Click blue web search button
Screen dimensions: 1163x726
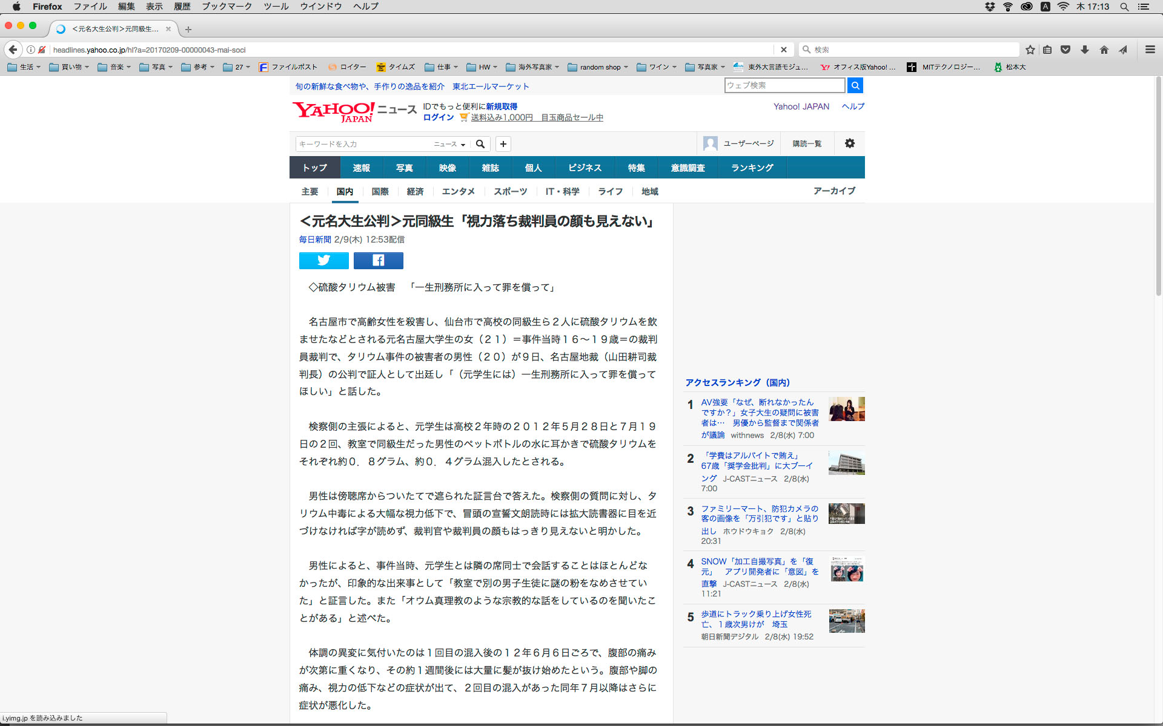coord(855,85)
